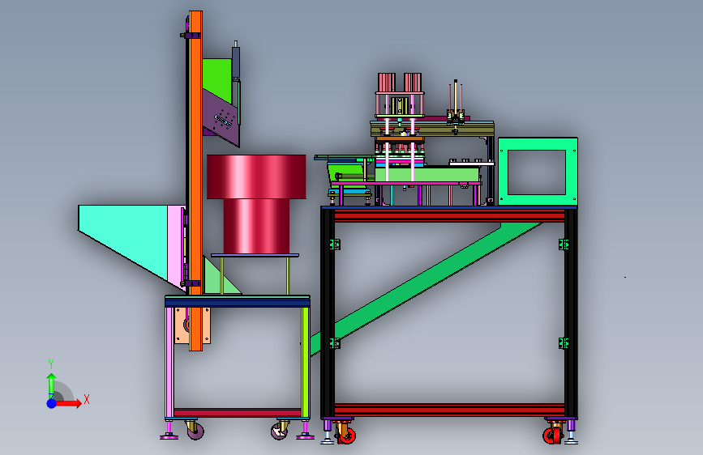Viewport: 703px width, 455px height.
Task: Select the large red bowl feeder upper drum
Action: [x=256, y=176]
